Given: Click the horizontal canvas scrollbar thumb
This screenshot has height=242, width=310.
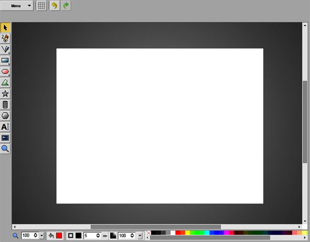Looking at the screenshot, I should click(x=156, y=227).
